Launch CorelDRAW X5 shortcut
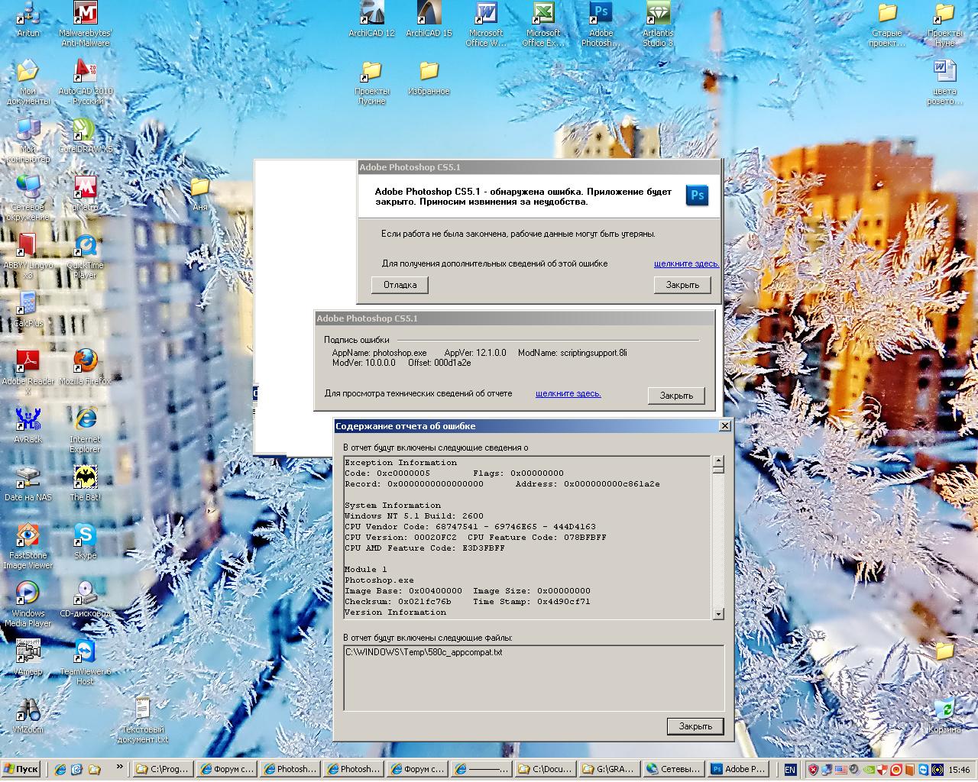The width and height of the screenshot is (978, 782). tap(85, 136)
